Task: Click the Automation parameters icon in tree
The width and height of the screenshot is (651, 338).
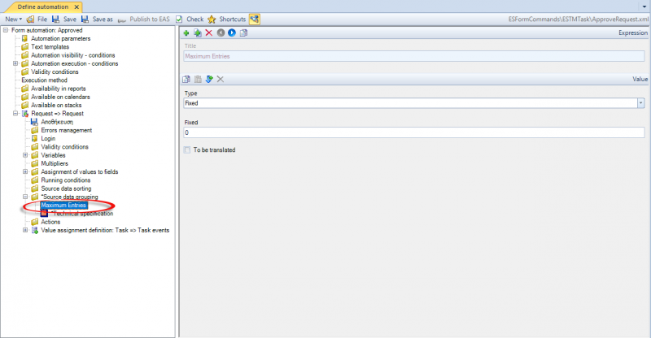Action: 24,38
